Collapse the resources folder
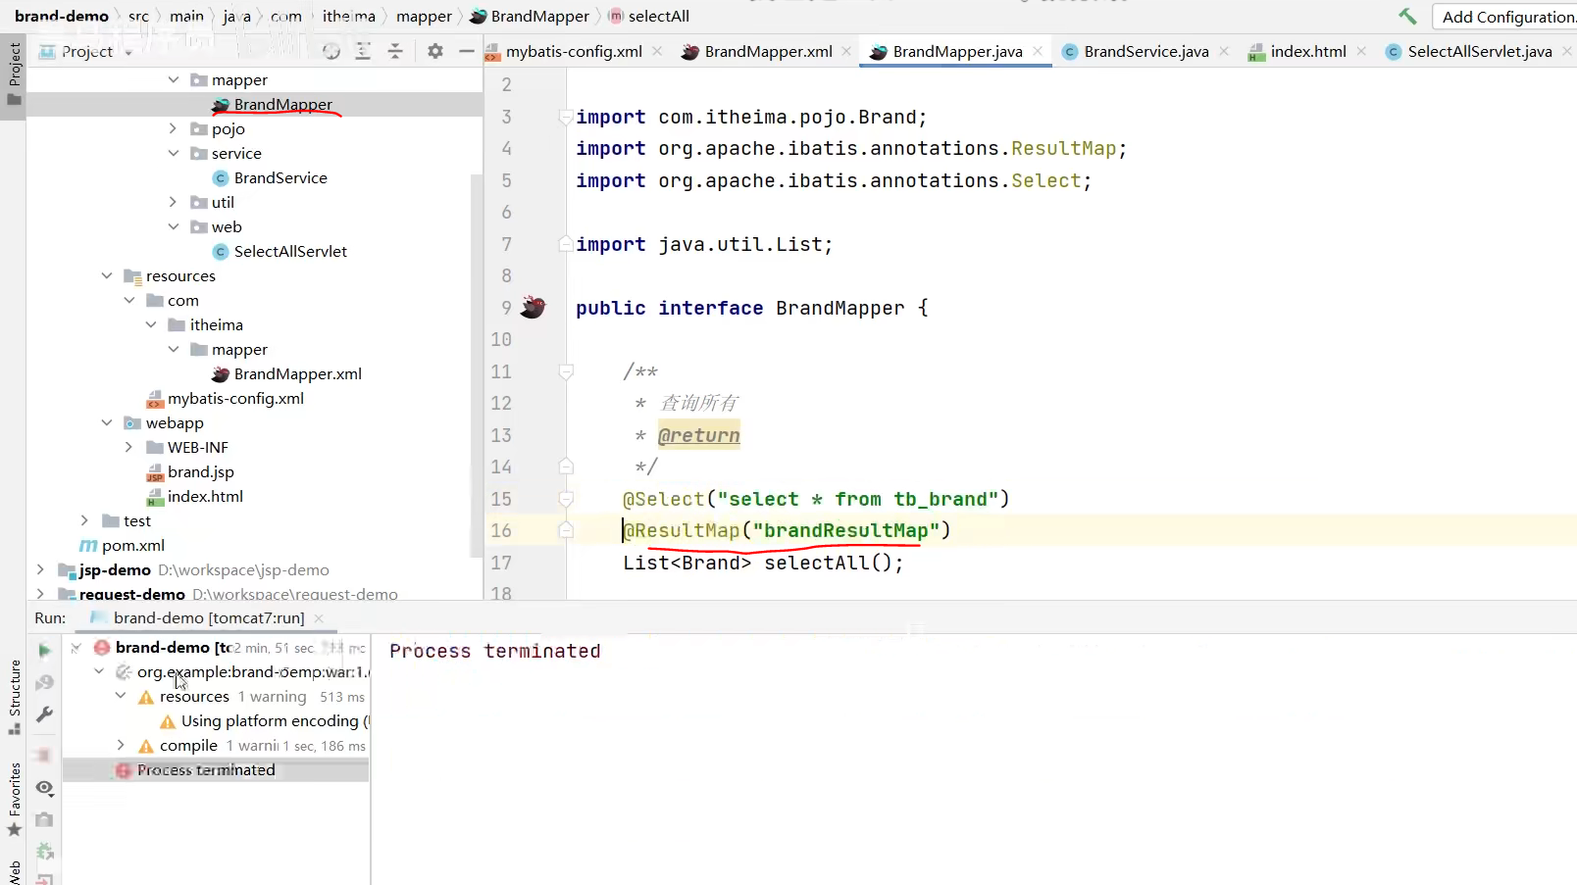Screen dimensions: 1577x885 point(107,275)
